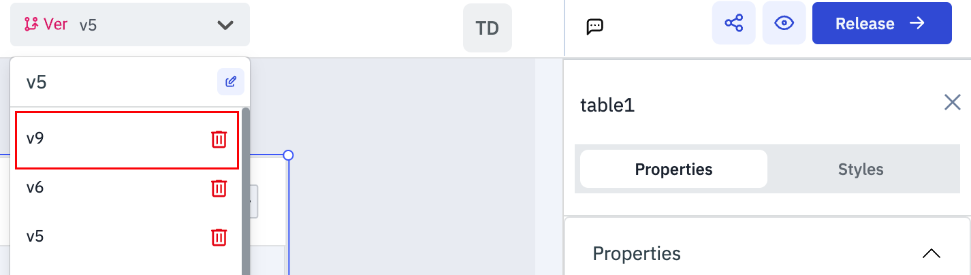Screen dimensions: 971x275
Task: Click the version branch icon
Action: [31, 25]
